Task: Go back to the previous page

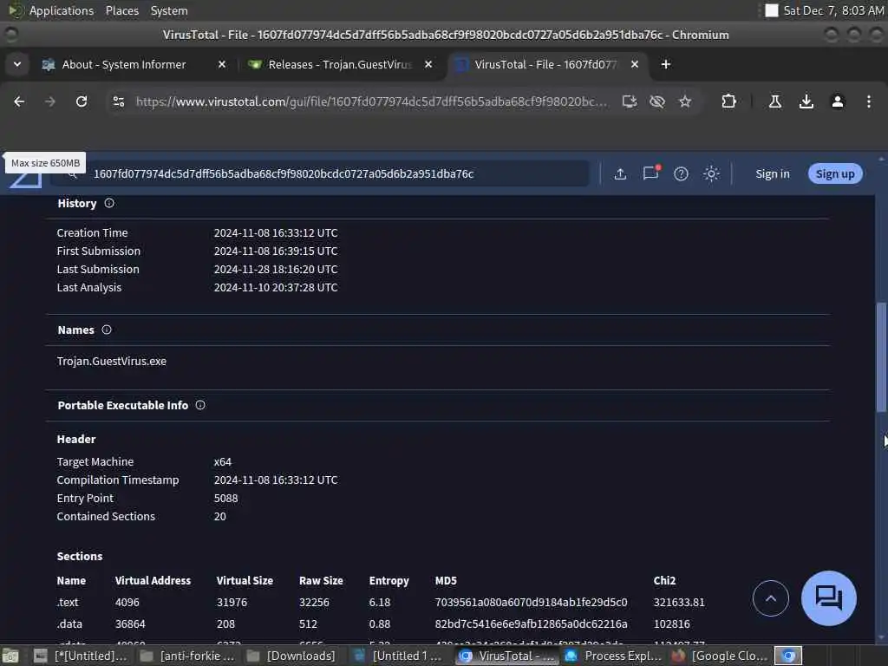Action: 19,101
